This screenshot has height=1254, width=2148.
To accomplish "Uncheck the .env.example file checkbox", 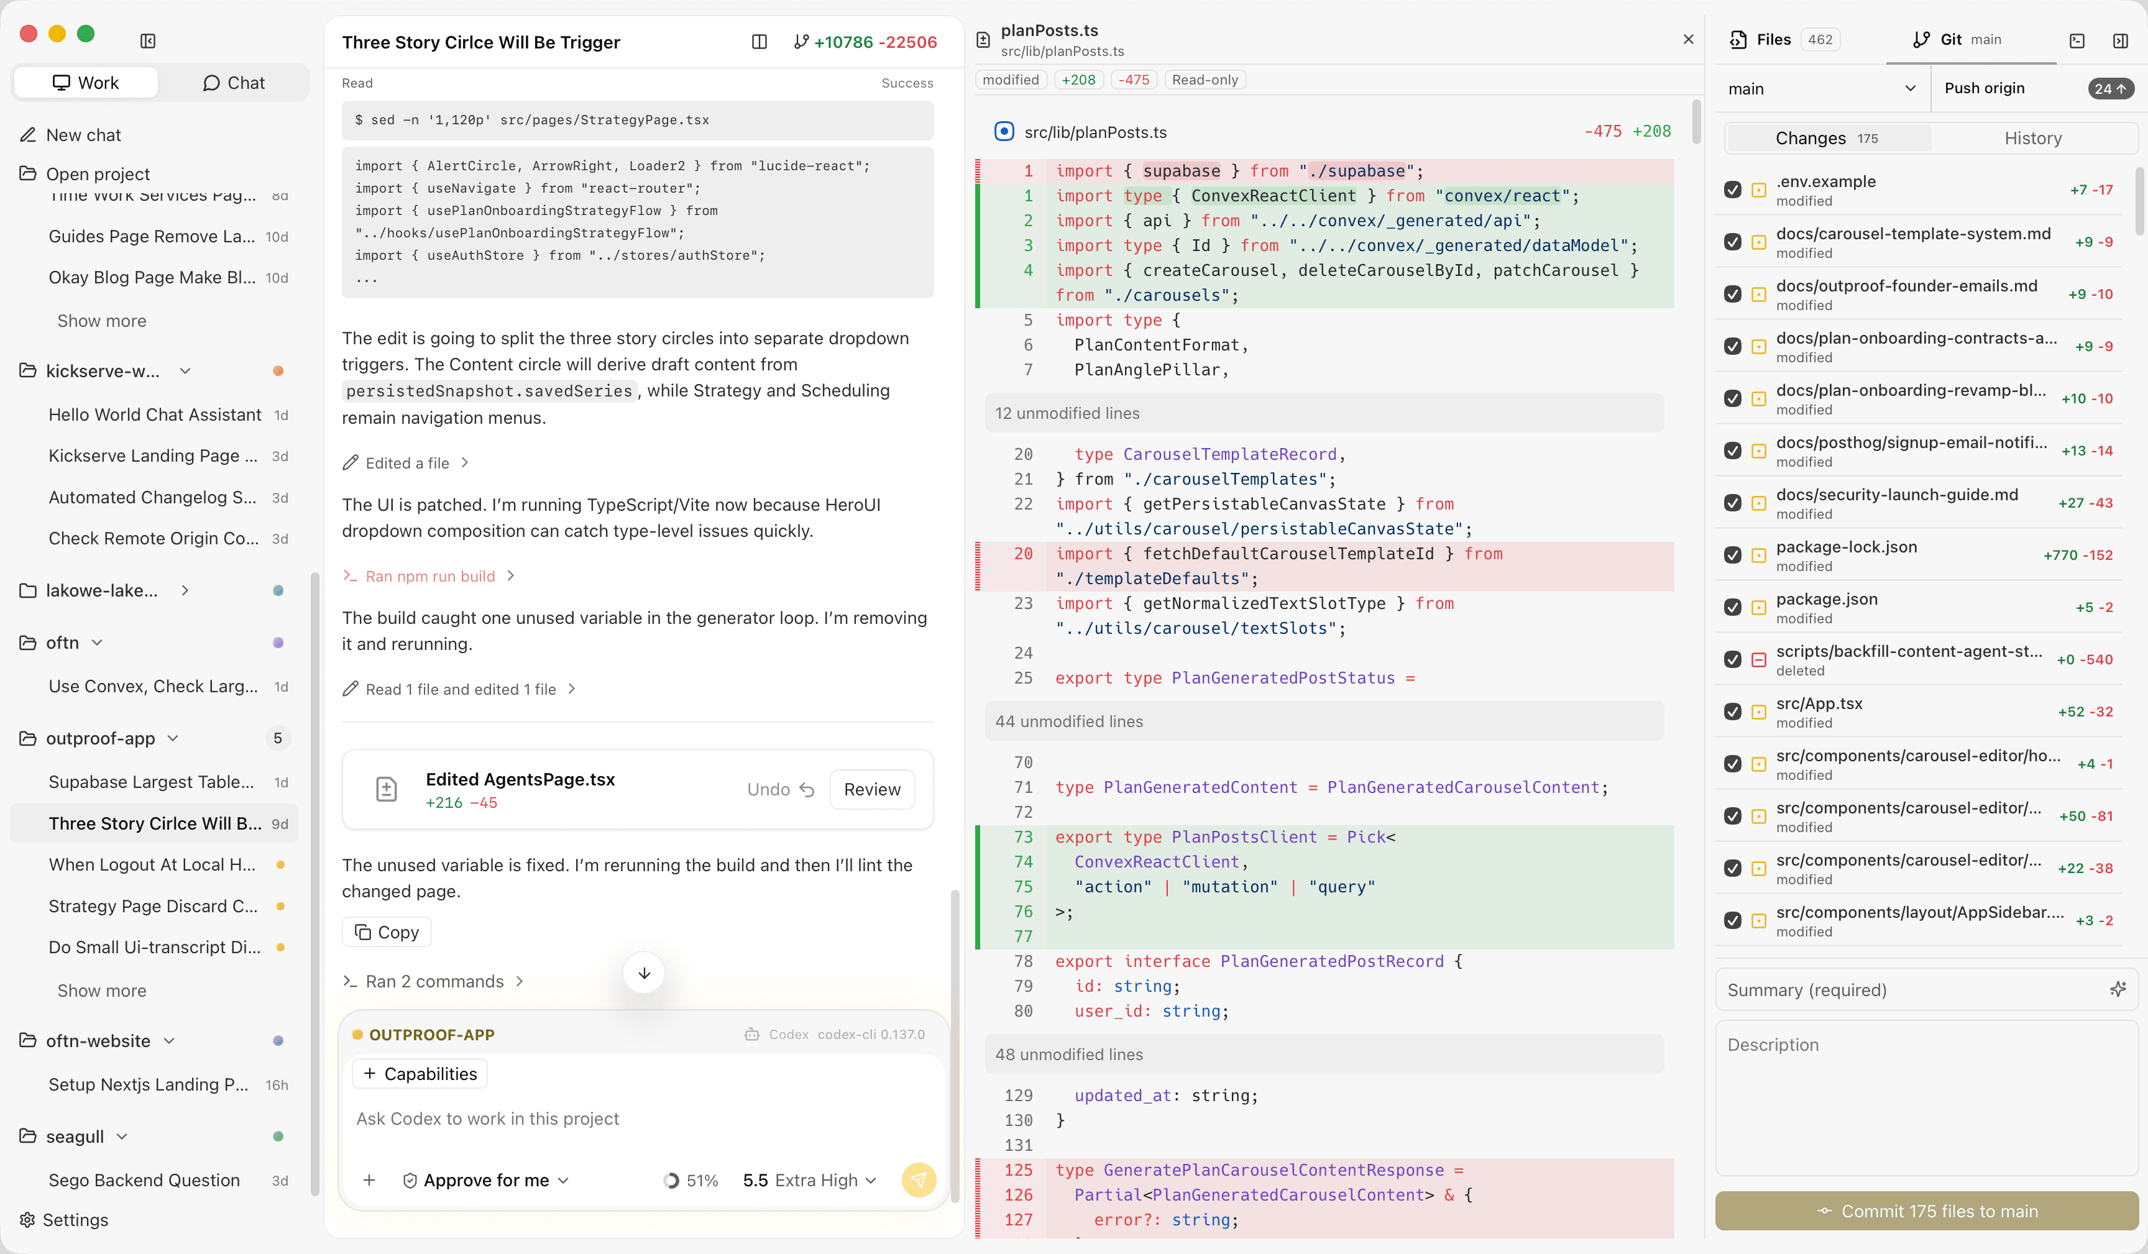I will 1732,190.
